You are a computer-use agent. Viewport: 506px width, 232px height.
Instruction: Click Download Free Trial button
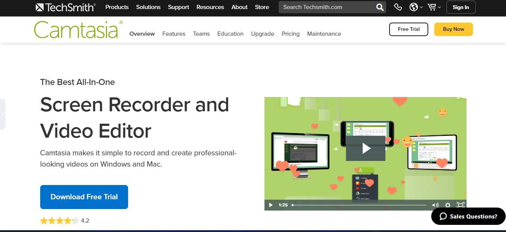(x=84, y=197)
